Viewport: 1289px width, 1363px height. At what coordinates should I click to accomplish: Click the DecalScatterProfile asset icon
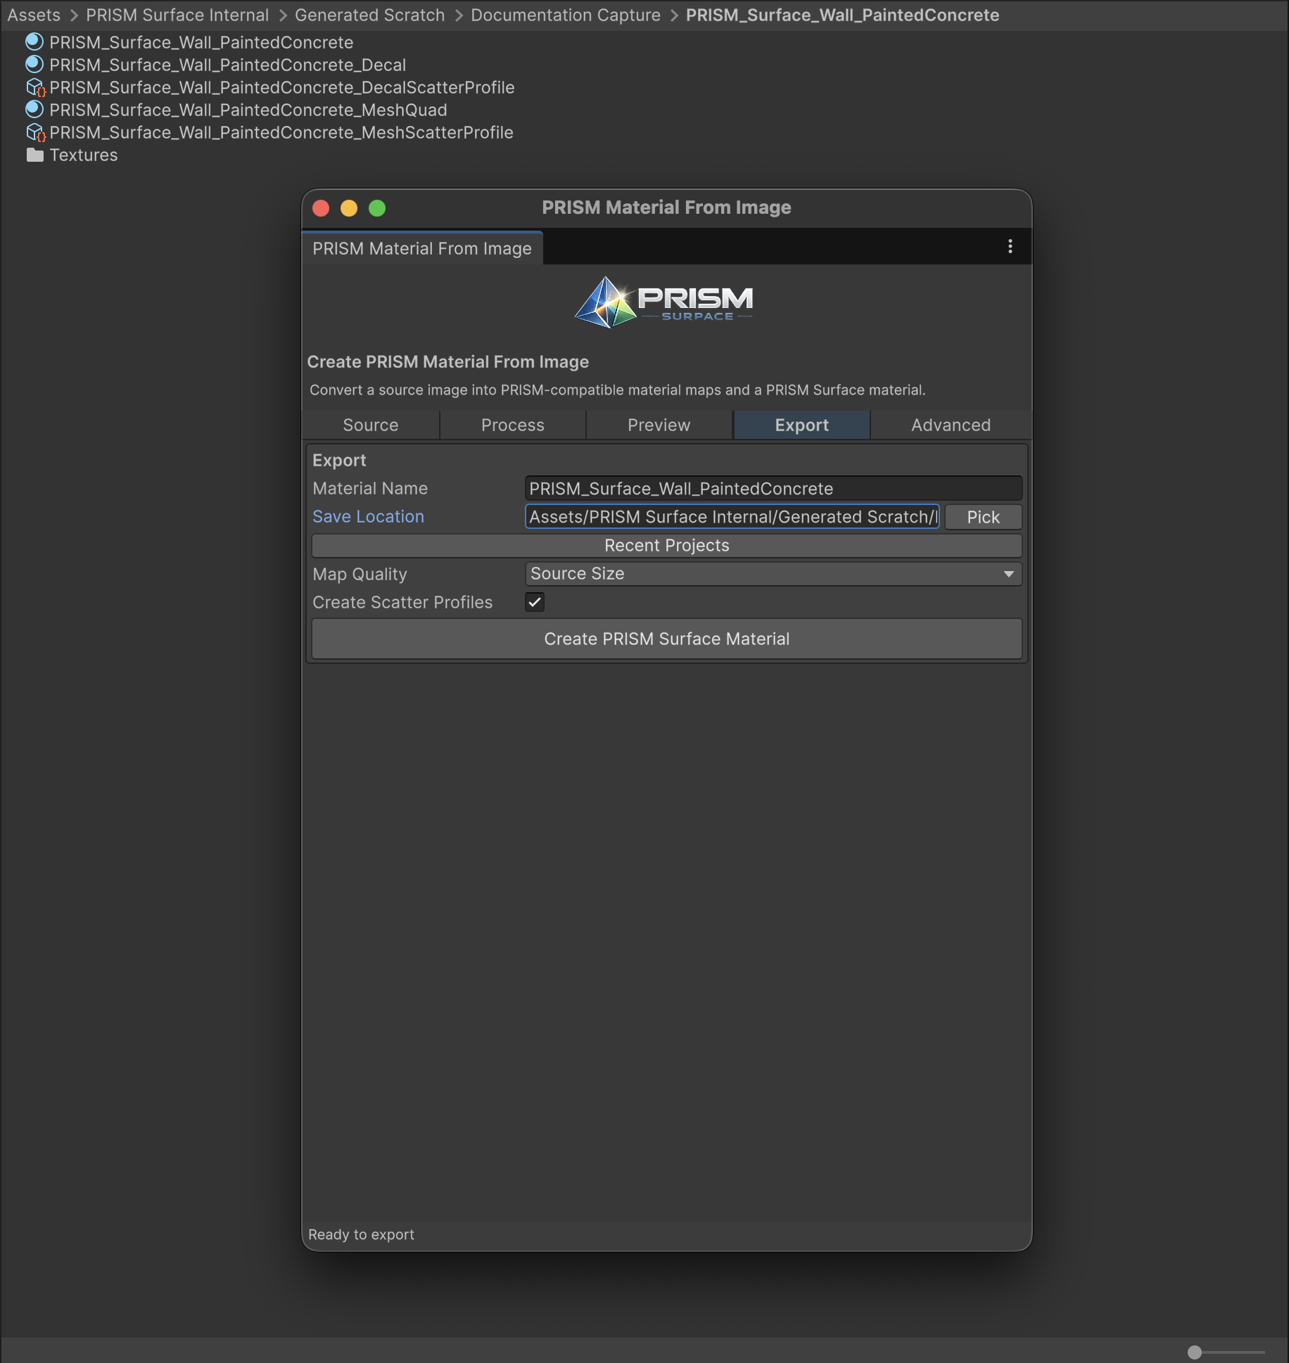click(35, 87)
